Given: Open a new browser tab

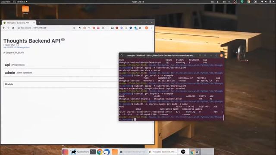Looking at the screenshot, I should [x=39, y=23].
